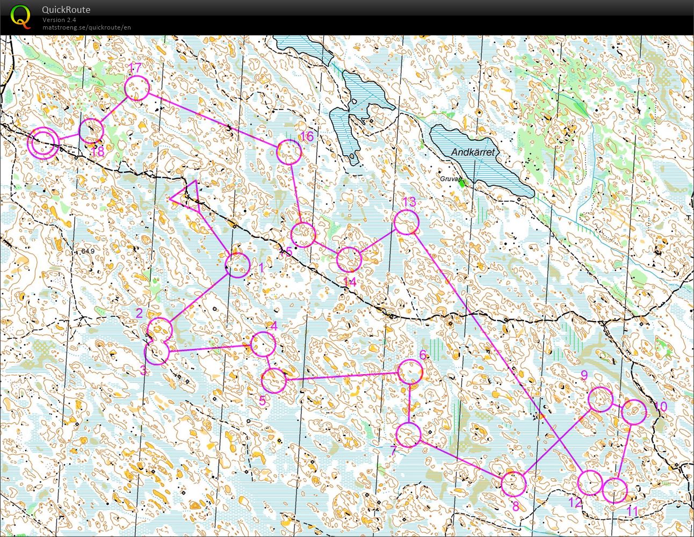Select control circle 10
The height and width of the screenshot is (537, 694).
point(634,412)
